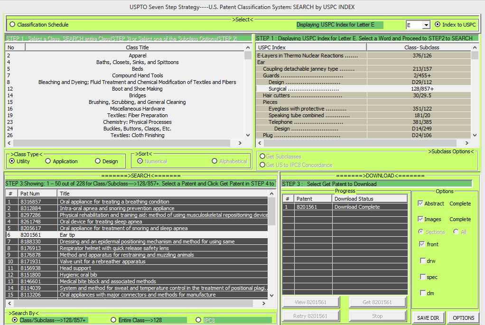Select Telephone index entry 381/385

pos(364,122)
